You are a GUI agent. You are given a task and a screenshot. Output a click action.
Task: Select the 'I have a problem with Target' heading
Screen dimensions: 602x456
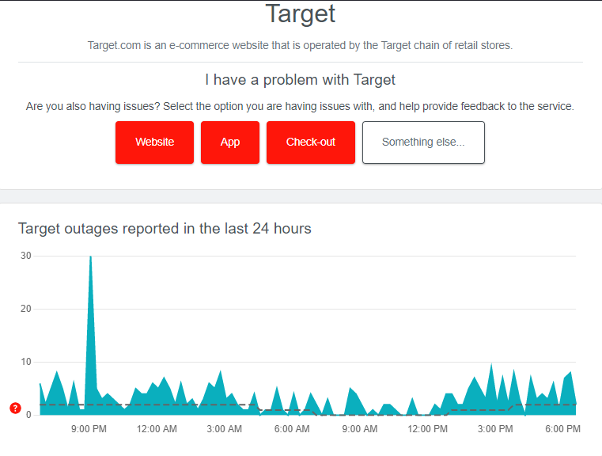click(301, 80)
